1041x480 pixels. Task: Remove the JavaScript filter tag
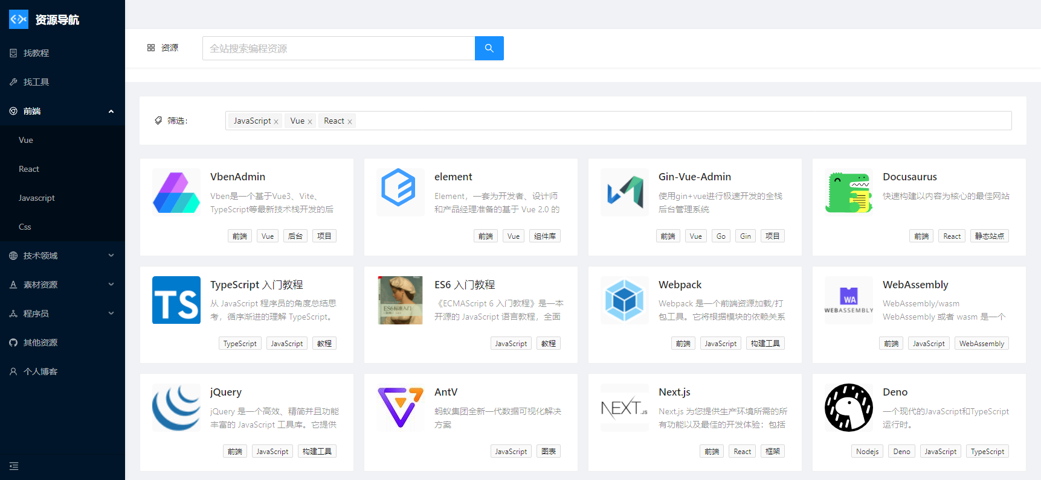tap(276, 121)
